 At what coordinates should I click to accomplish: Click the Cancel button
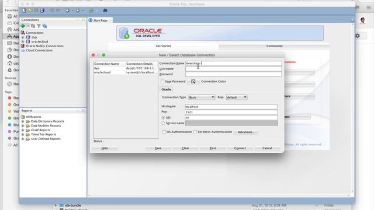tap(267, 148)
